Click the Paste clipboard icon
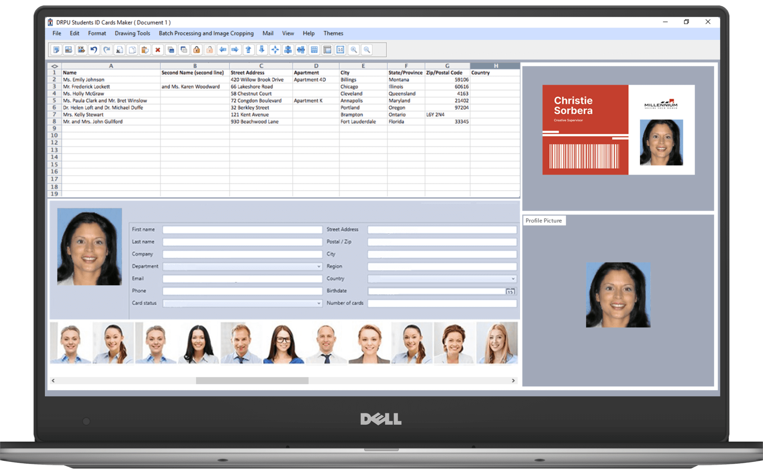Viewport: 763px width, 474px height. [x=144, y=49]
